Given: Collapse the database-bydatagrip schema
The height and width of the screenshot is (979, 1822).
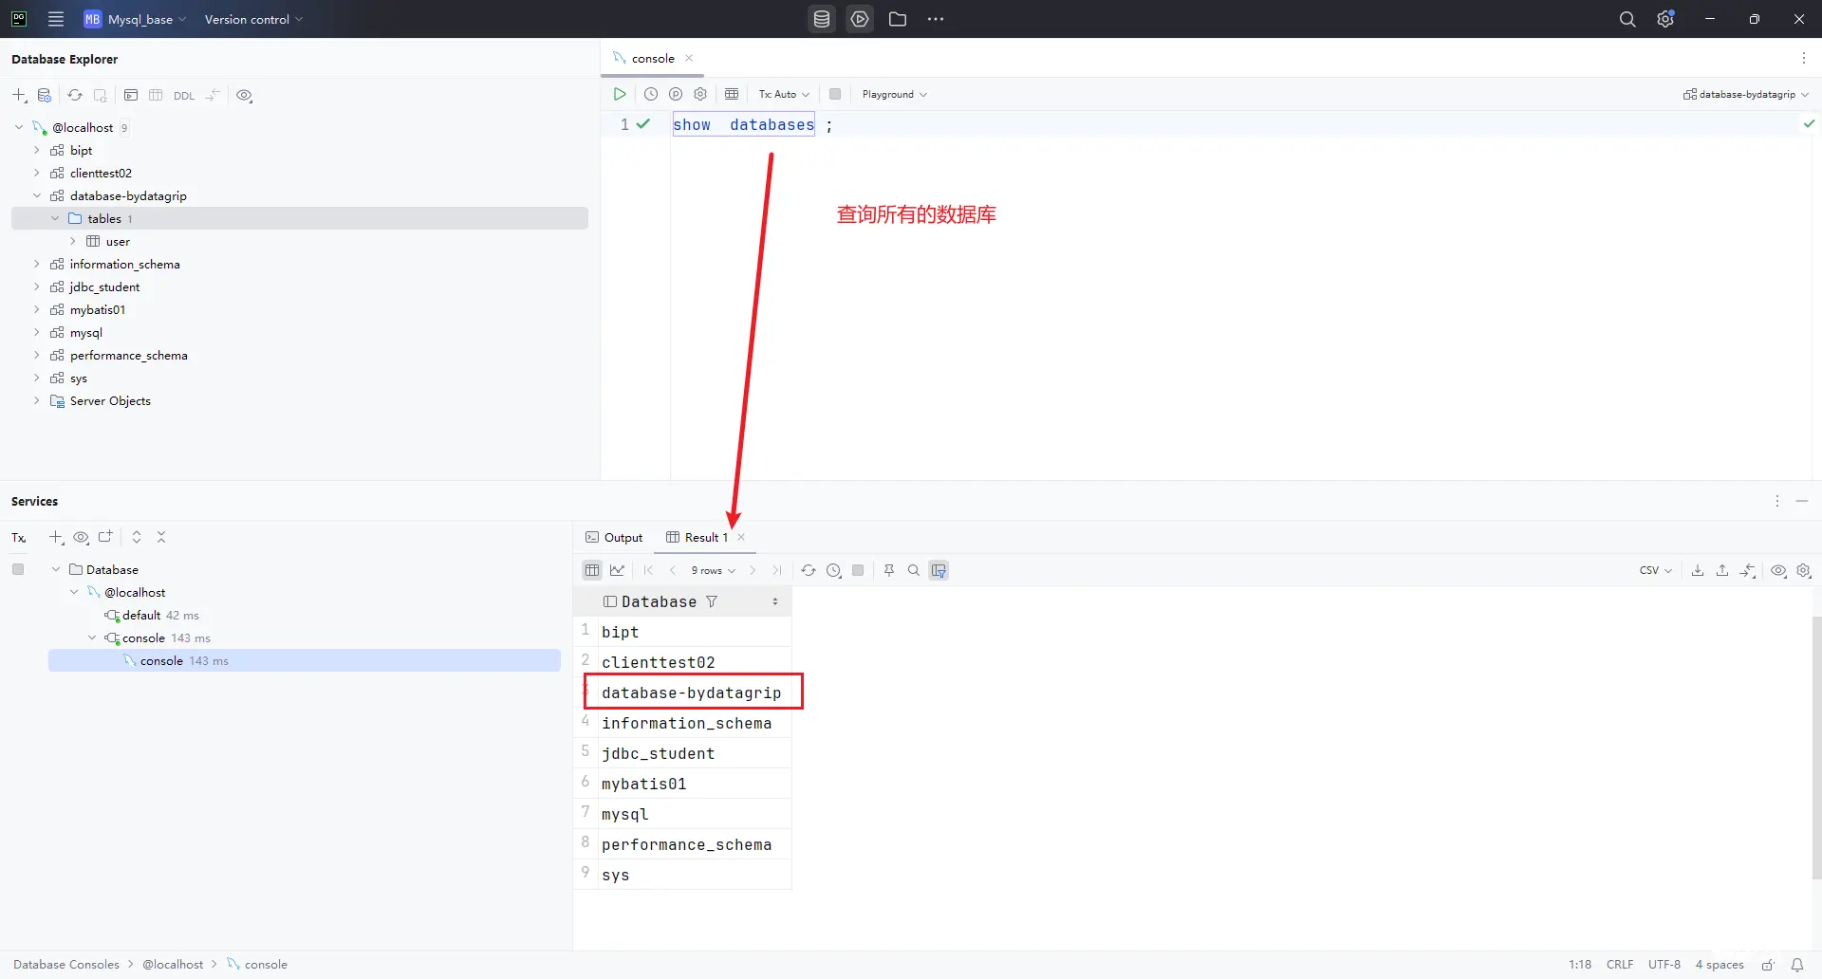Looking at the screenshot, I should (37, 195).
